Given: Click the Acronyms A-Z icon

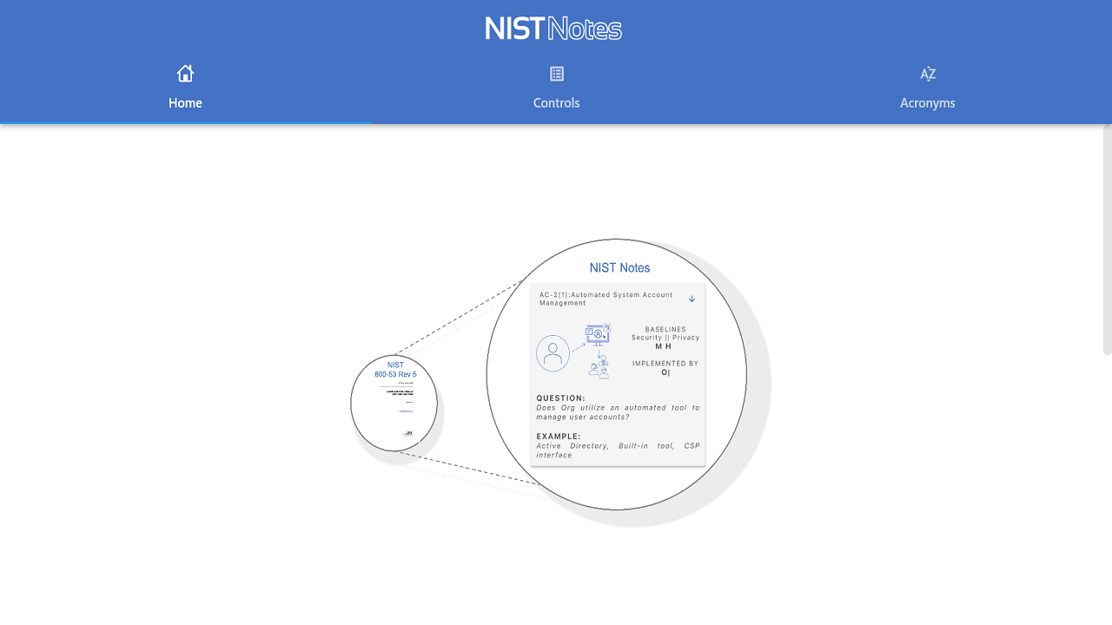Looking at the screenshot, I should point(928,74).
